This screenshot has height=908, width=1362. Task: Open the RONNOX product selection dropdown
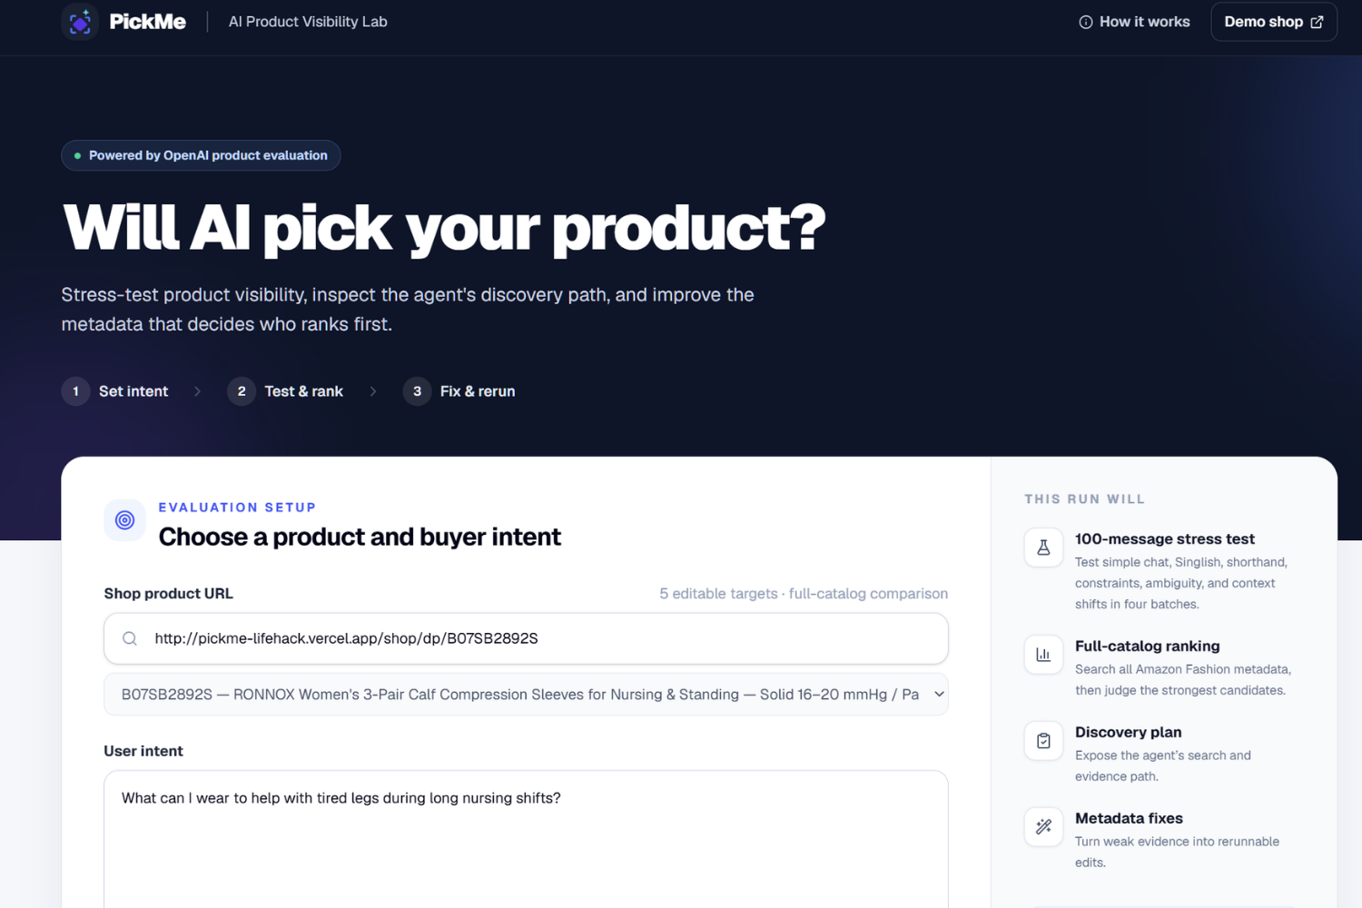526,695
